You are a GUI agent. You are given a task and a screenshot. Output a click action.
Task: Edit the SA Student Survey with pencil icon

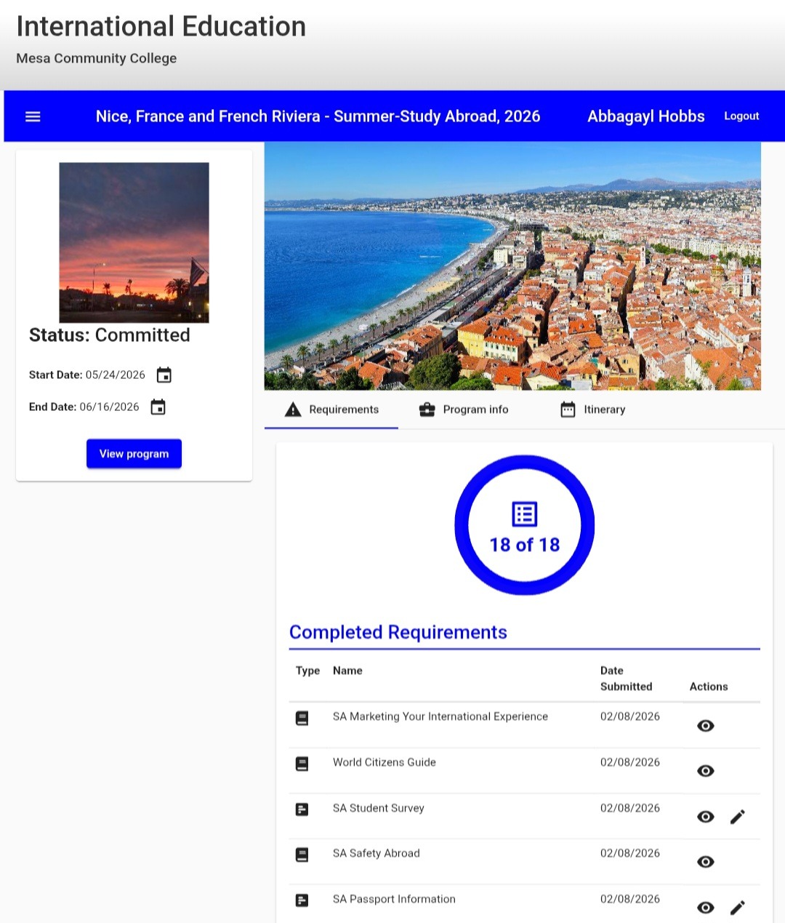coord(737,817)
